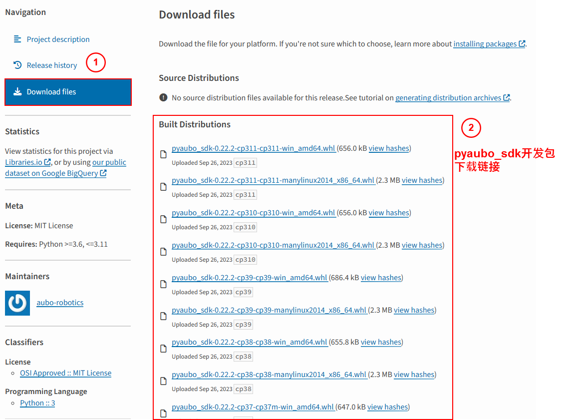Click file icon beside cp311 win_amd64 wheel
The height and width of the screenshot is (420, 564).
click(x=163, y=154)
